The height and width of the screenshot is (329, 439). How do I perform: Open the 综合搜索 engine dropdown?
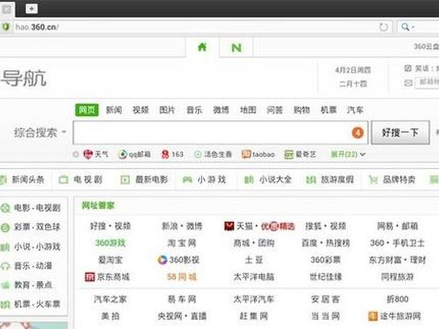click(40, 132)
